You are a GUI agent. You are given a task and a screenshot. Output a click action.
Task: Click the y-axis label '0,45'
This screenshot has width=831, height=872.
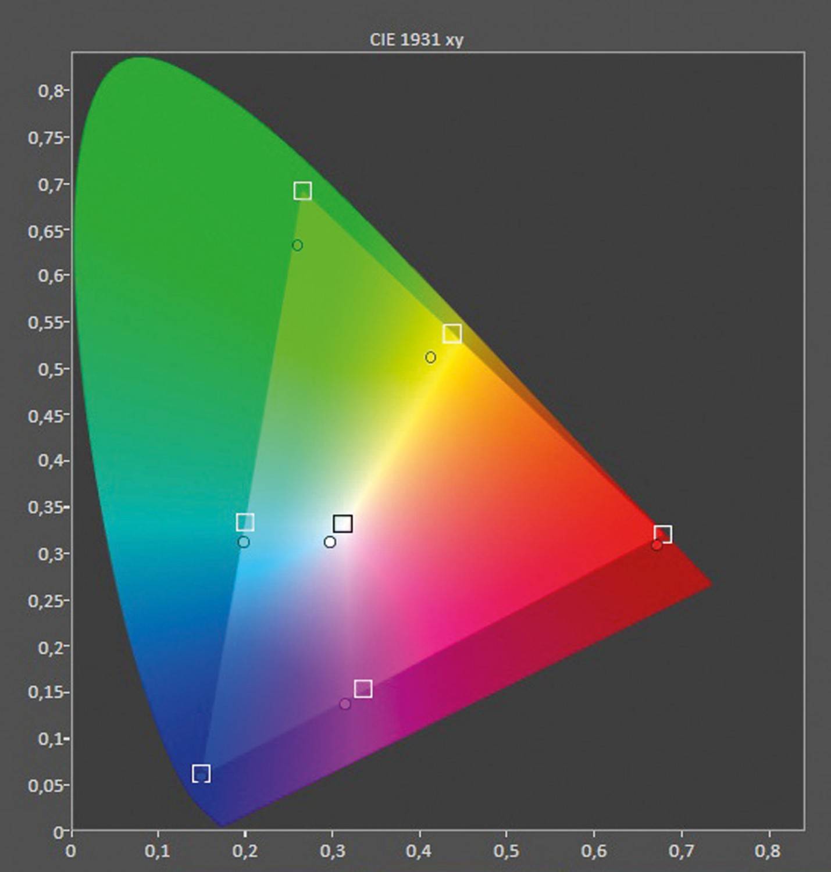47,415
